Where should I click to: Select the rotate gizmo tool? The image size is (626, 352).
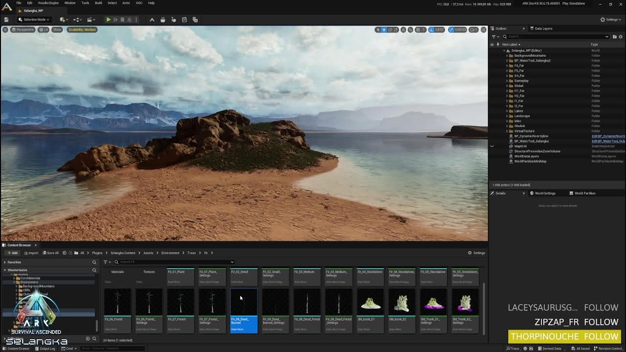[390, 30]
